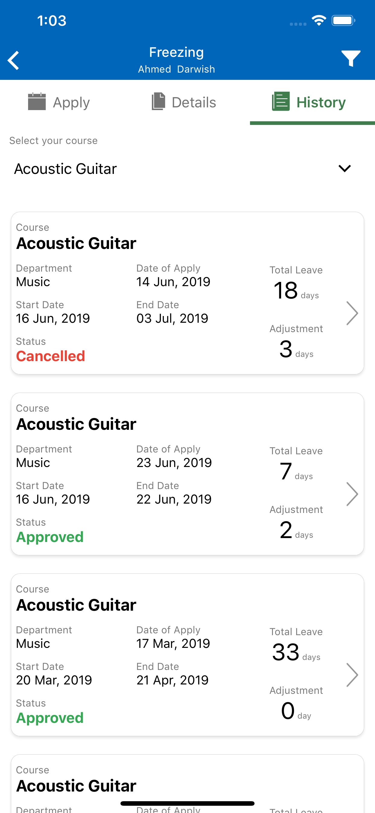Switch to the Details tab
The height and width of the screenshot is (813, 375).
[x=184, y=102]
